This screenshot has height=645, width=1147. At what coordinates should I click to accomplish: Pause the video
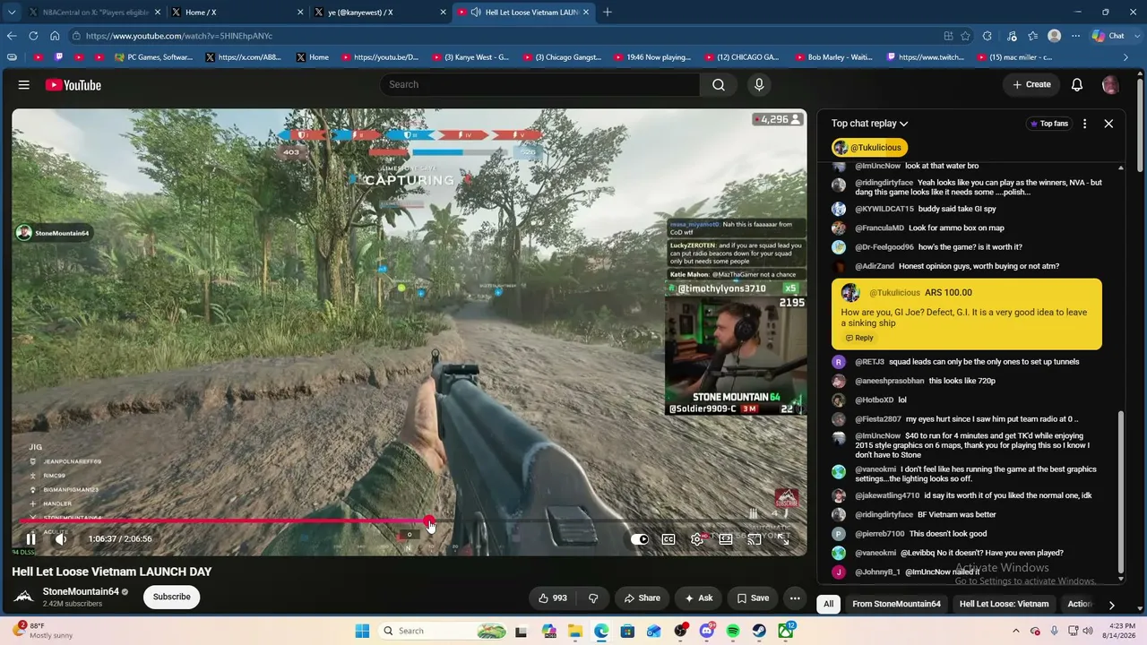coord(30,538)
